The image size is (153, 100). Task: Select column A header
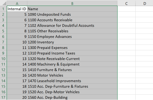(x=17, y=4)
